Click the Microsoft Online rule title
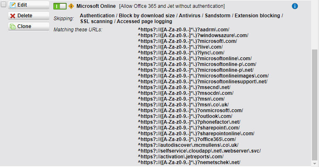The width and height of the screenshot is (319, 167). (x=96, y=6)
